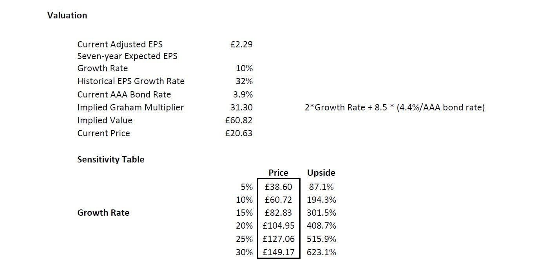This screenshot has height=267, width=547.
Task: Select Historical EPS Growth Rate 32% value
Action: [x=244, y=81]
